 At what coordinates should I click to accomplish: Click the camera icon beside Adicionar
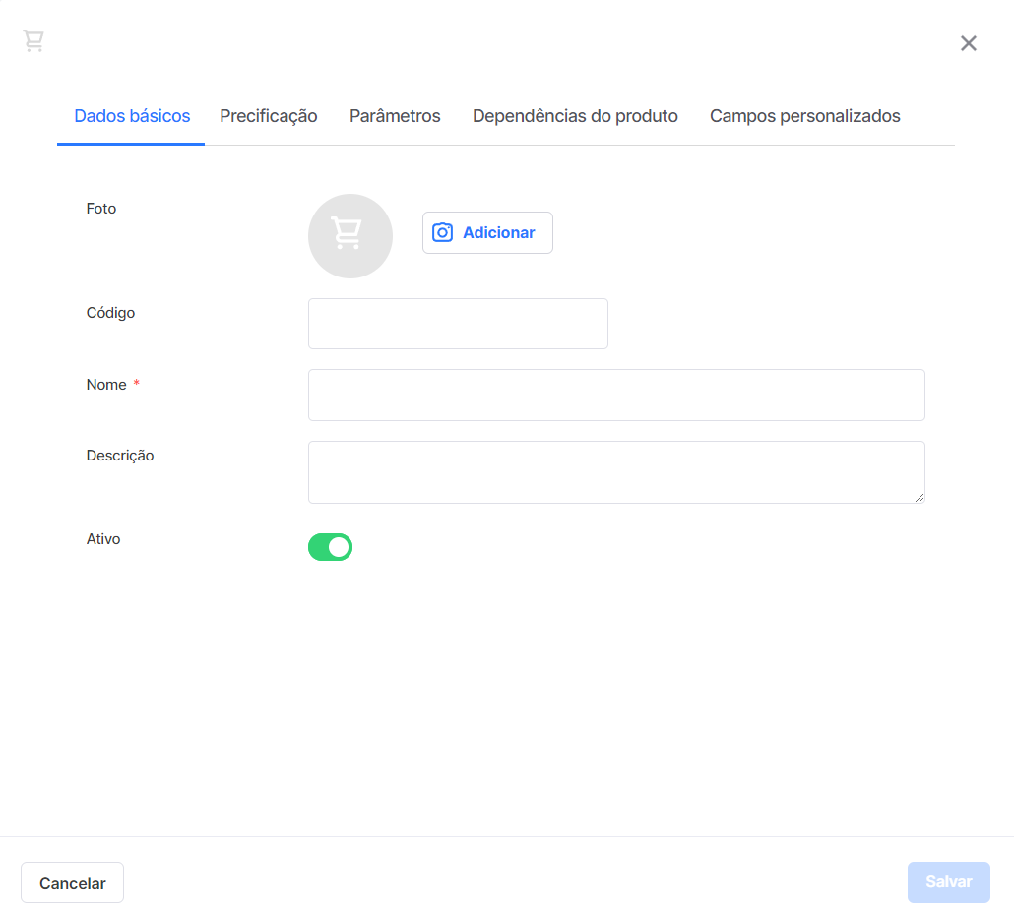pos(443,233)
